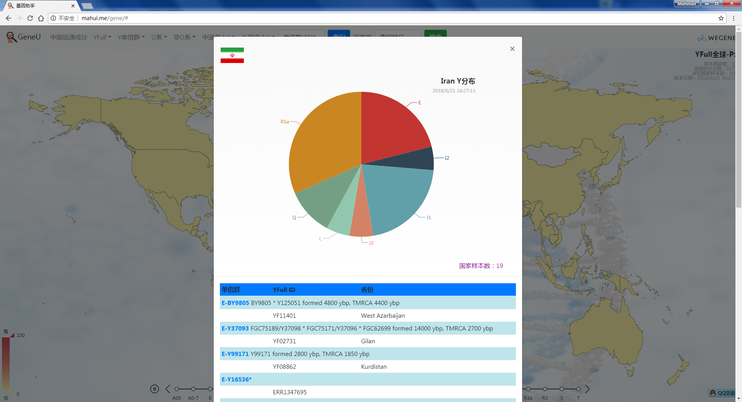This screenshot has width=742, height=402.
Task: Bookmark this page with the star icon
Action: pos(721,18)
